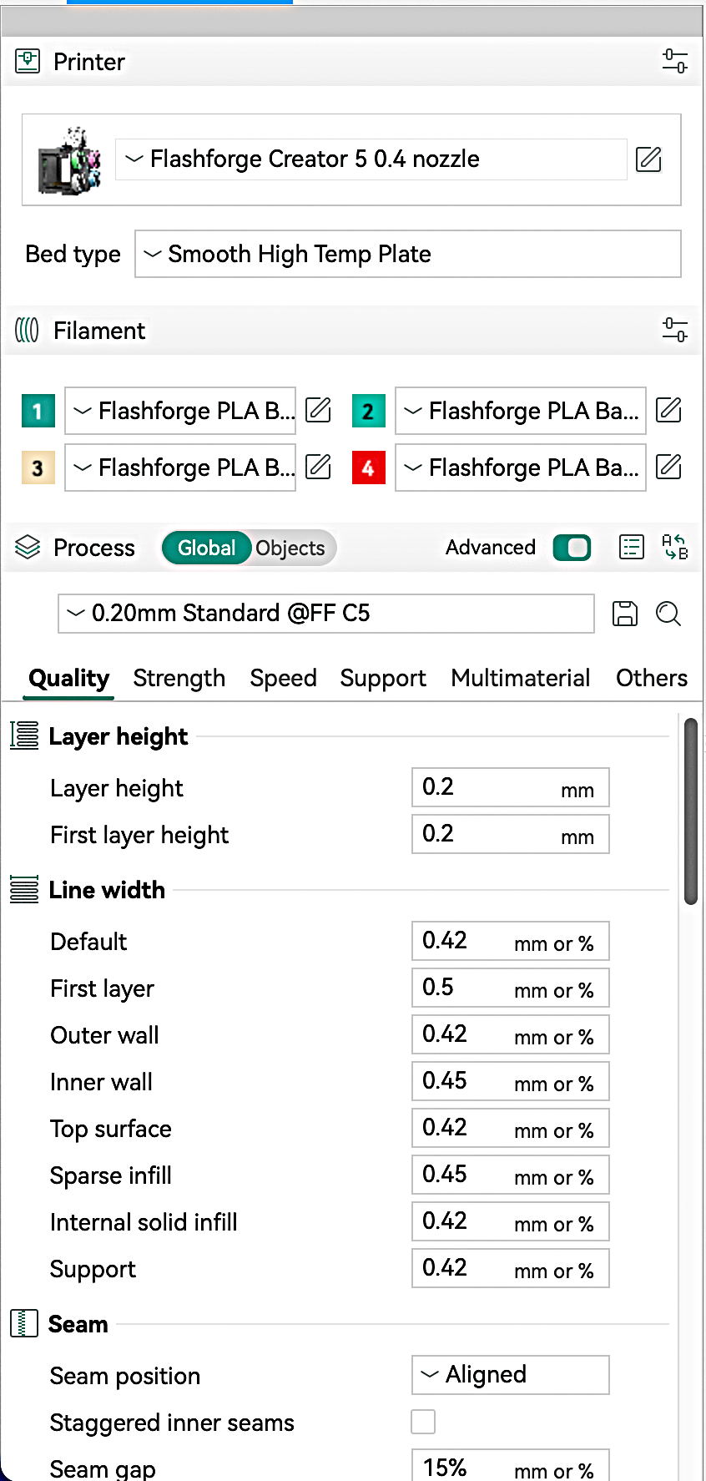Viewport: 706px width, 1481px height.
Task: Click the "Seam position" label
Action: click(125, 1376)
